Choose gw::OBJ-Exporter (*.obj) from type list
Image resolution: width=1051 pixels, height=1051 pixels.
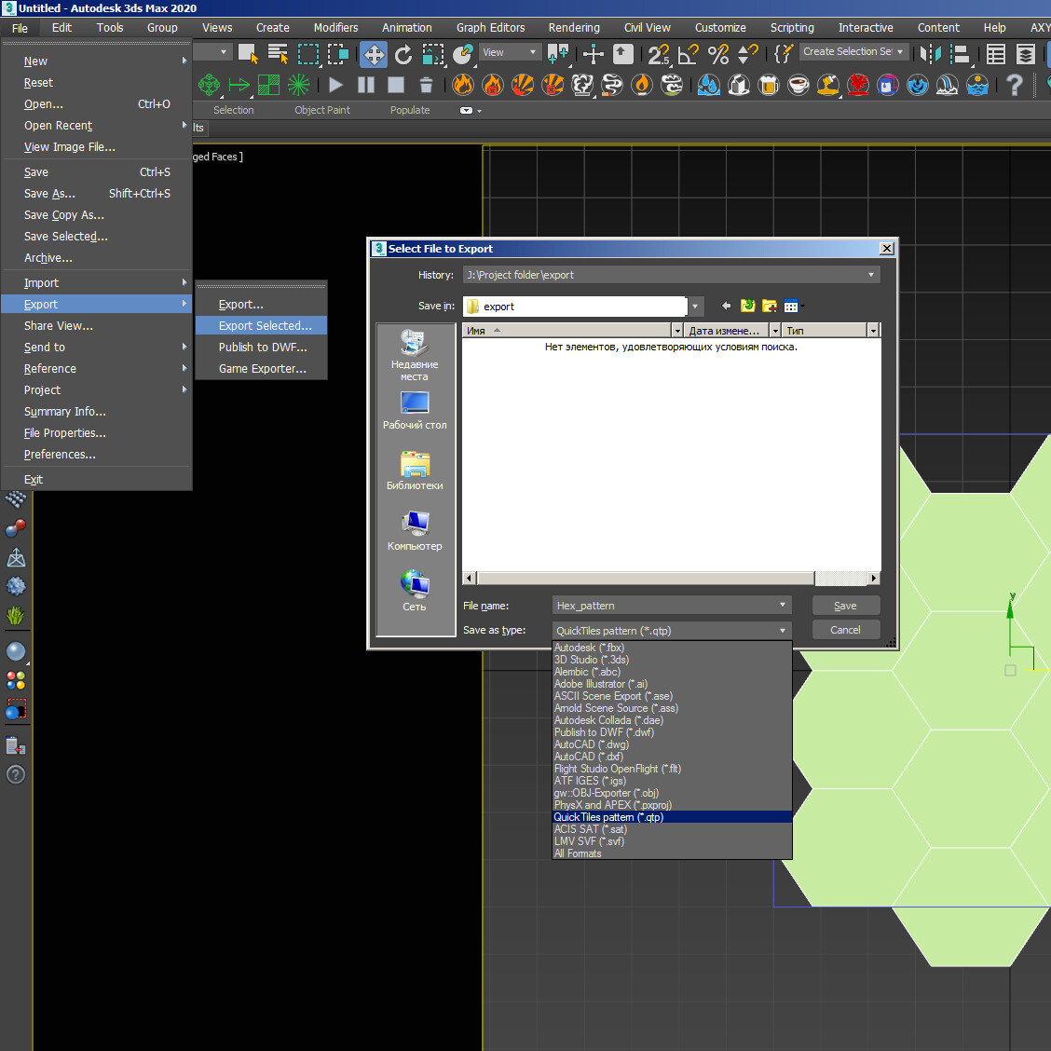[606, 793]
